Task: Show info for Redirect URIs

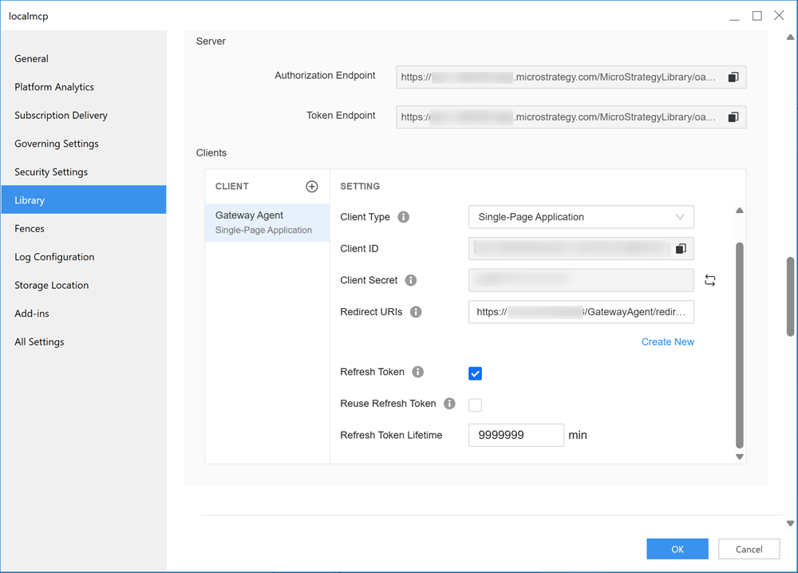Action: pos(416,312)
